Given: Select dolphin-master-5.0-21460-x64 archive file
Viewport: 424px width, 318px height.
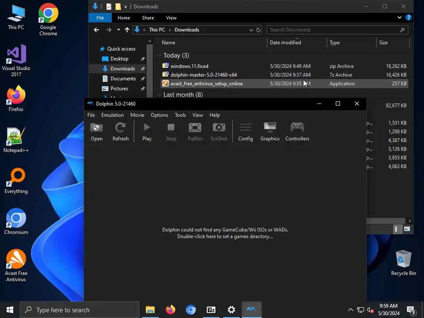Looking at the screenshot, I should point(284,75).
